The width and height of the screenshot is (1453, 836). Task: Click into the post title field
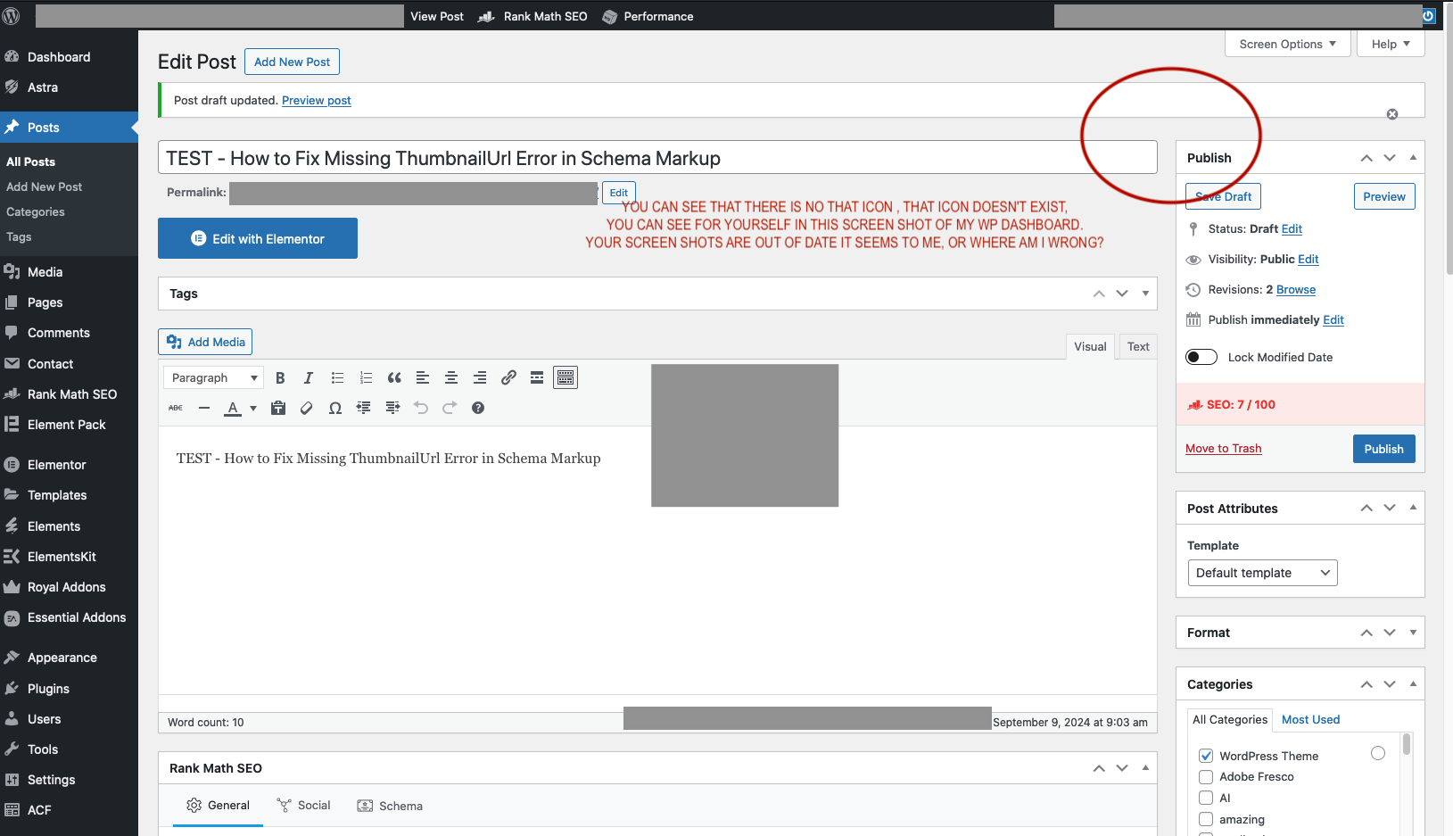click(x=656, y=158)
